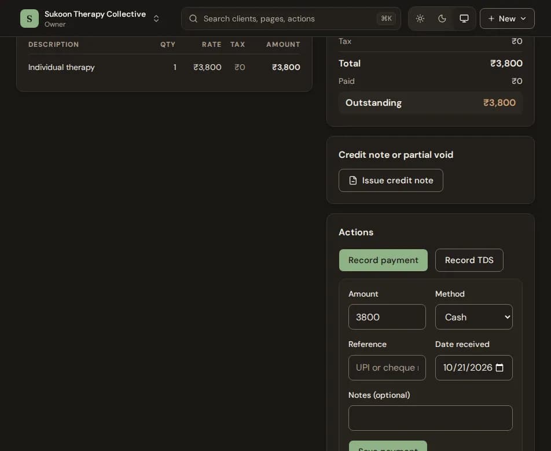This screenshot has height=451, width=551.
Task: Click the Individual therapy line item
Action: (x=61, y=67)
